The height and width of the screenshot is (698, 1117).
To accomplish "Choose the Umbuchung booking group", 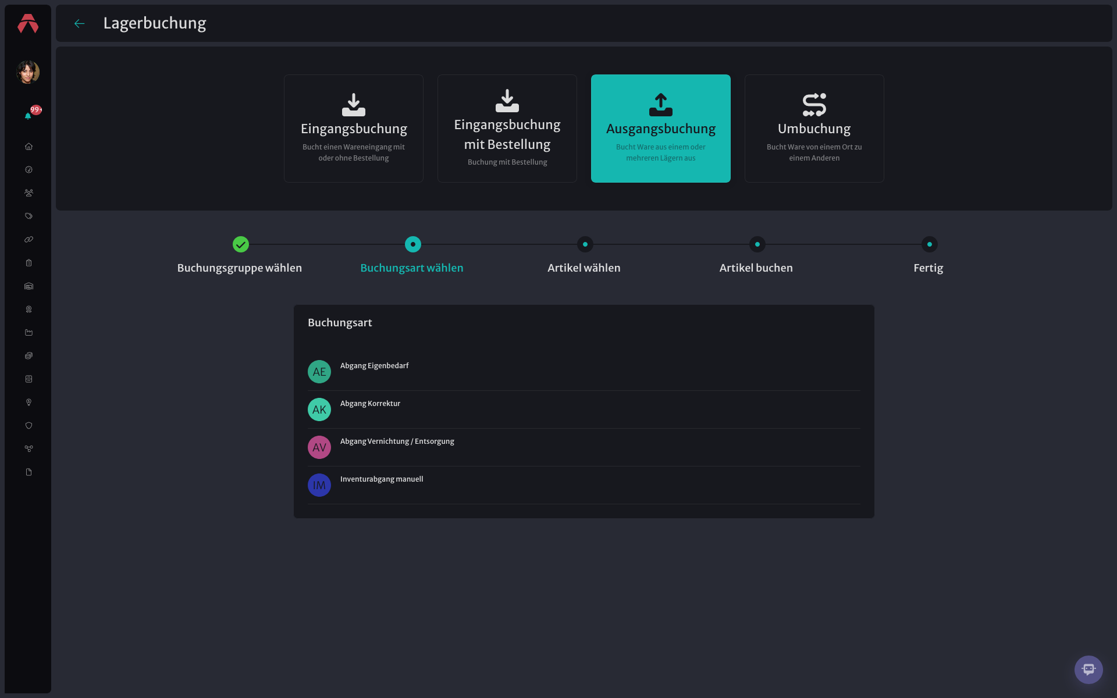I will click(x=814, y=129).
